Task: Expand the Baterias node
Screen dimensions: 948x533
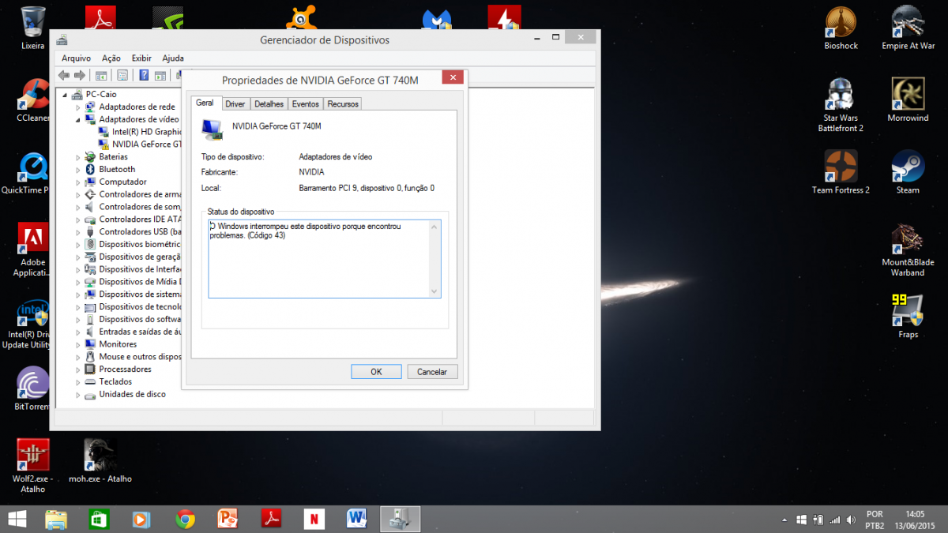Action: 78,156
